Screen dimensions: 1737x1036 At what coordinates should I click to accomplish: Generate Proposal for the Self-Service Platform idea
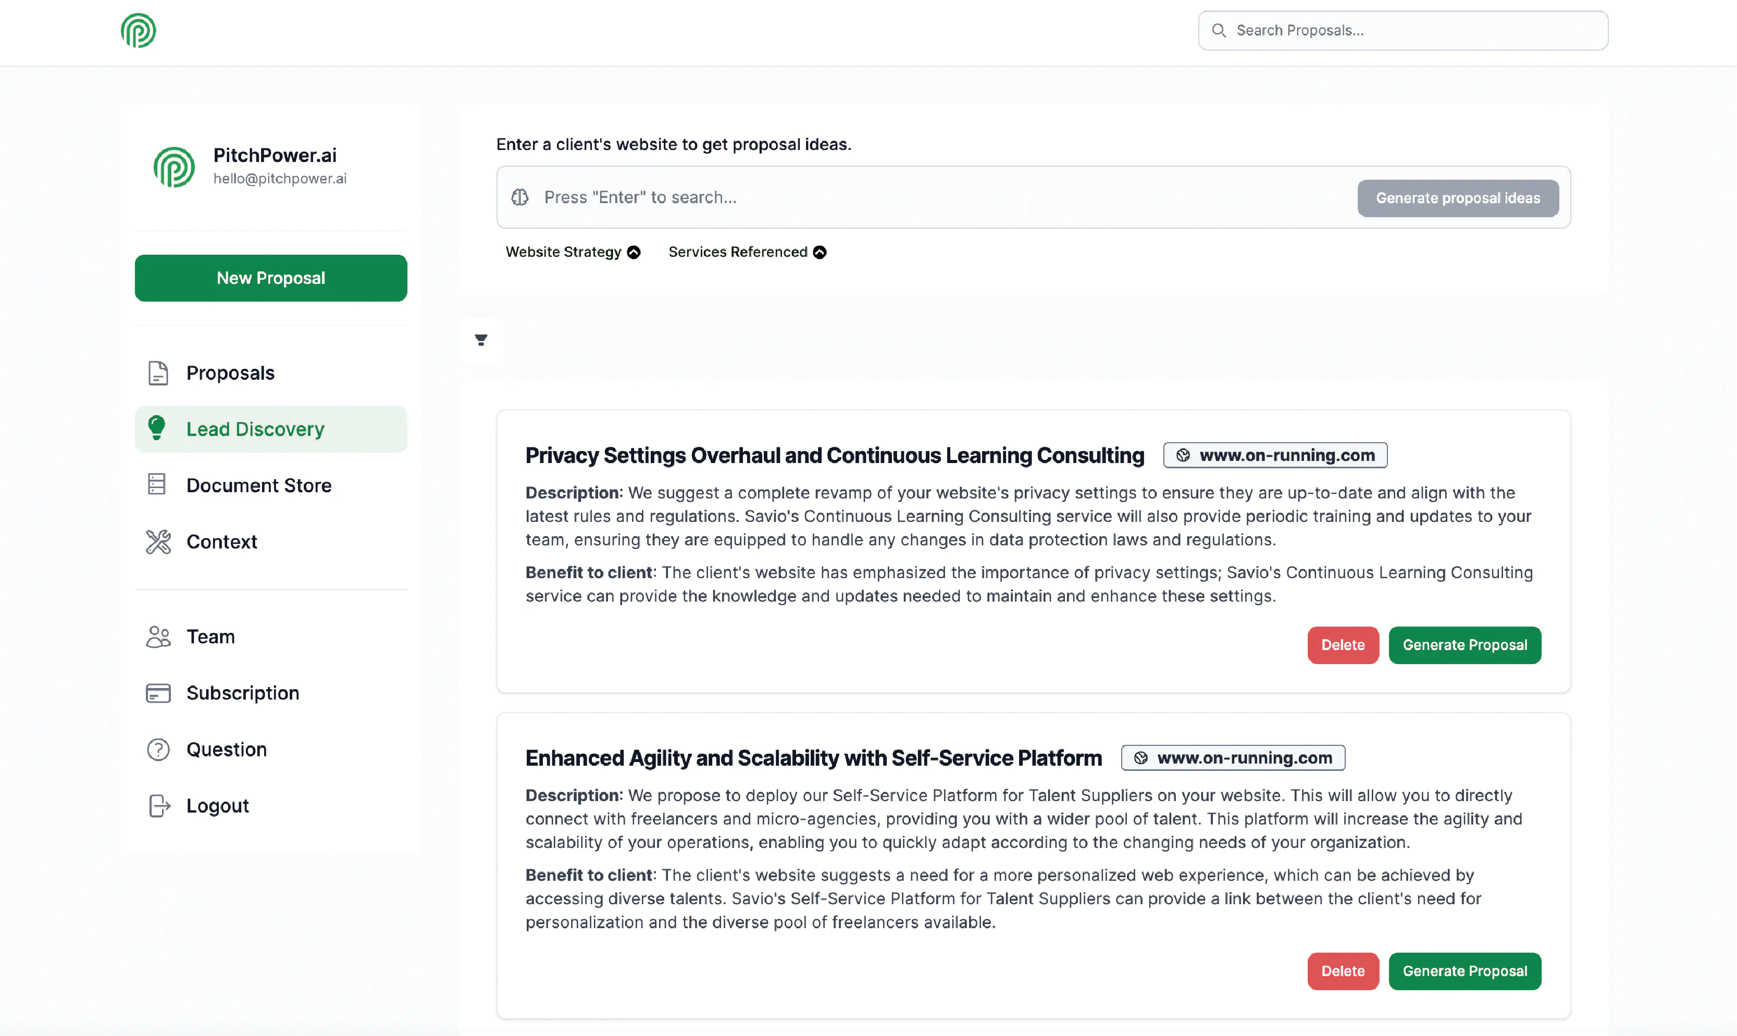1465,971
